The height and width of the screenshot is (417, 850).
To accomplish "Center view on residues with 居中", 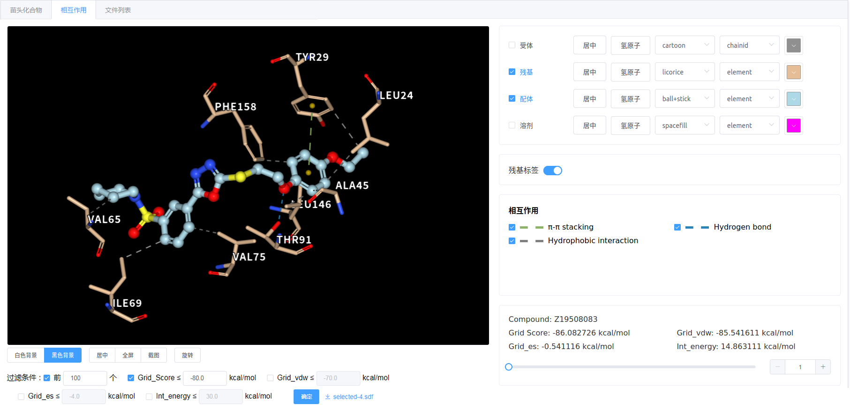I will 590,72.
